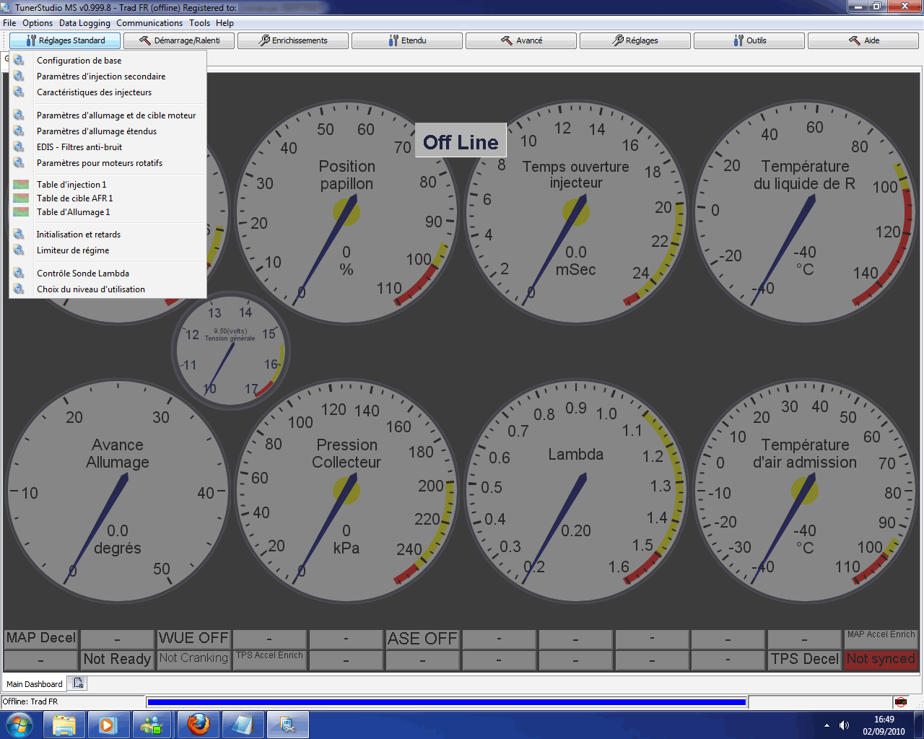Expand the Démarrage/Ralenti toolbar dropdown
924x739 pixels.
click(180, 40)
